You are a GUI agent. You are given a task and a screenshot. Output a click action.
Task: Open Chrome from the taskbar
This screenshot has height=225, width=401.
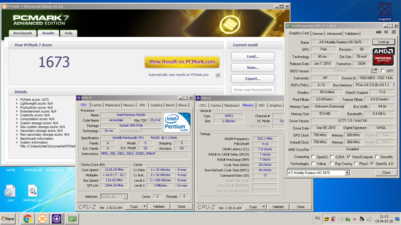28,219
